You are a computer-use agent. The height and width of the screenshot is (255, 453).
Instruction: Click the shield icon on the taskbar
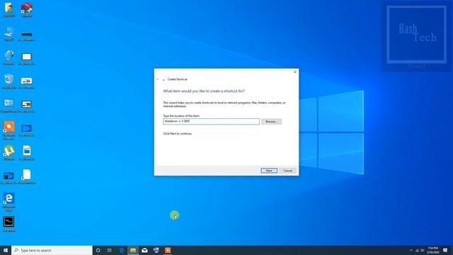click(156, 250)
